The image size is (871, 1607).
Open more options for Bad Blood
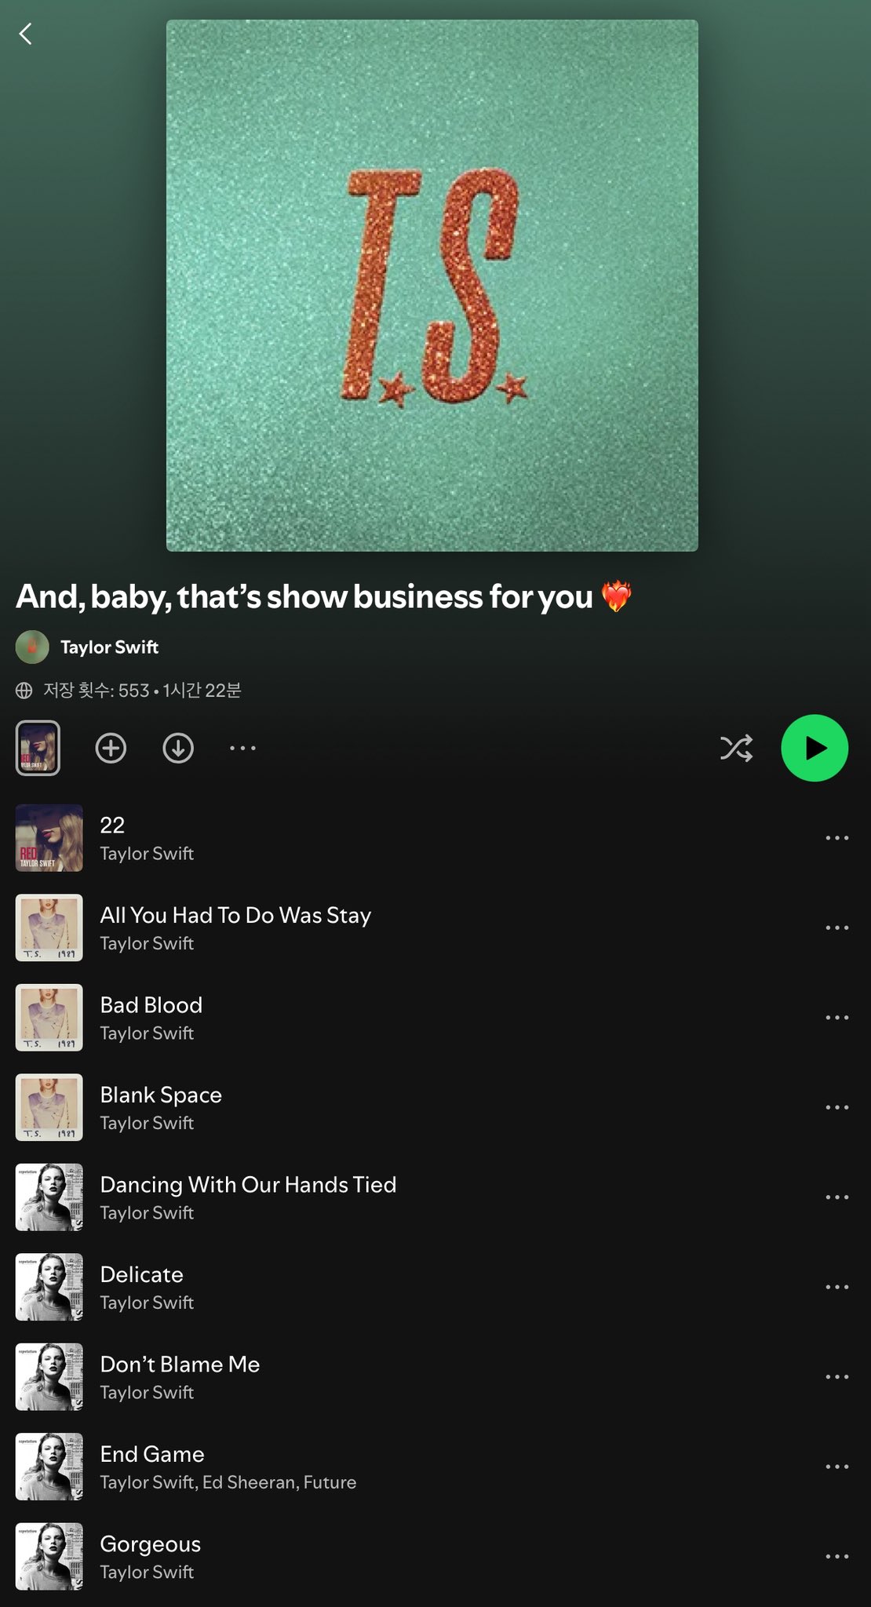836,1018
